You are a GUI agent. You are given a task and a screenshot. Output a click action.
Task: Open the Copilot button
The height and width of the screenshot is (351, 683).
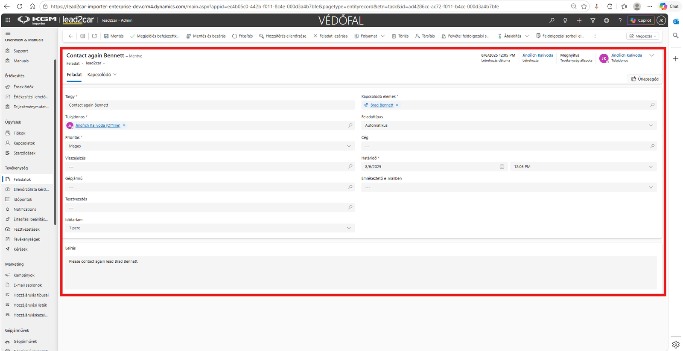click(641, 20)
